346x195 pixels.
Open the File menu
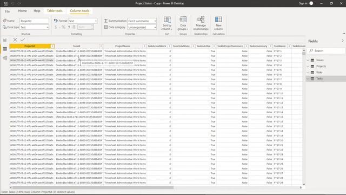7,11
